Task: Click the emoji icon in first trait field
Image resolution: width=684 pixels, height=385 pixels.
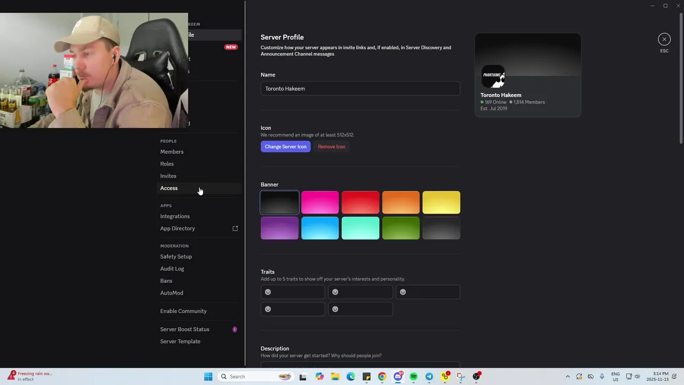Action: tap(268, 292)
